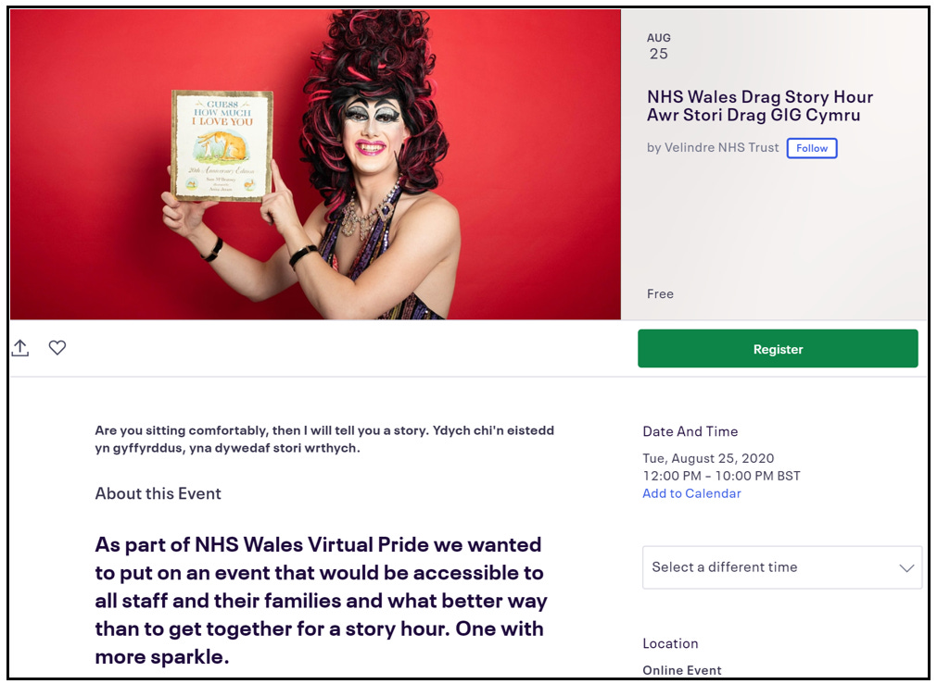Click the share event upload icon

(x=20, y=348)
